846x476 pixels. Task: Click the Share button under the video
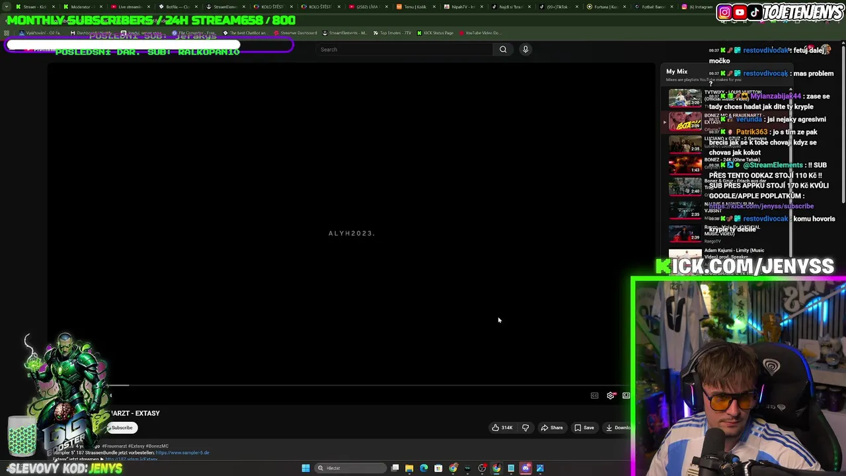(x=552, y=428)
